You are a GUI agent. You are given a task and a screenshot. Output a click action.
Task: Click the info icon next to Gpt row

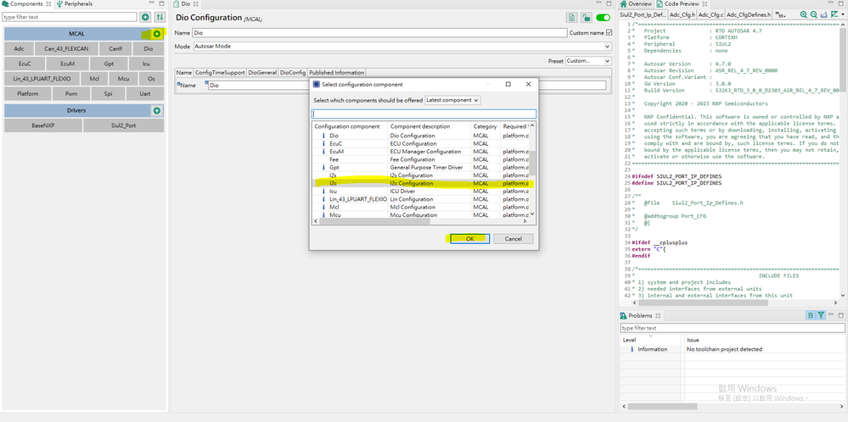click(323, 167)
